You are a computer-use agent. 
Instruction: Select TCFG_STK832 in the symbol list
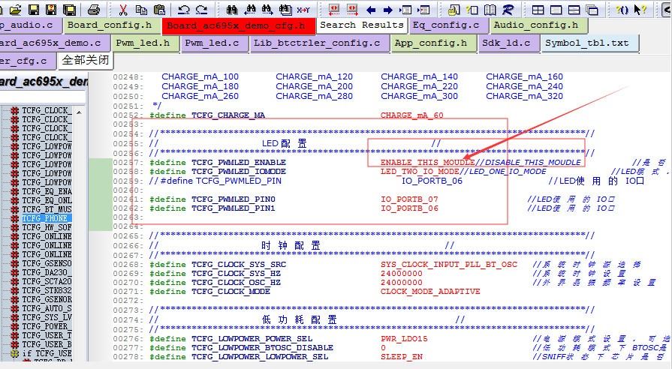47,290
